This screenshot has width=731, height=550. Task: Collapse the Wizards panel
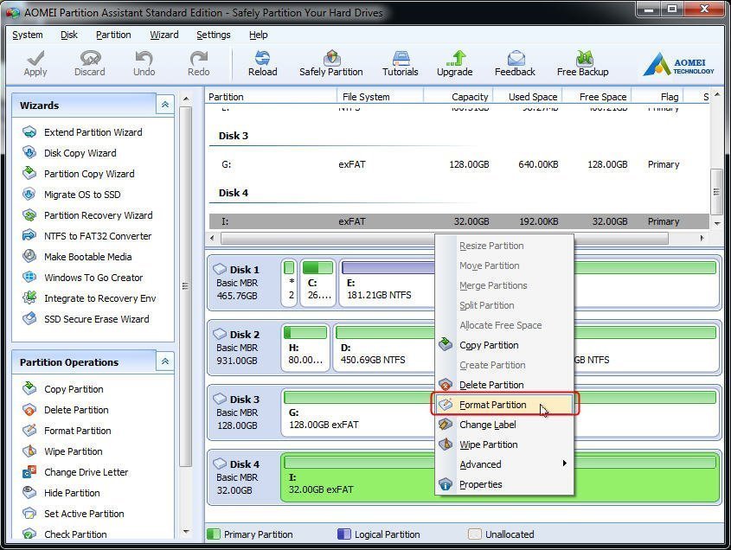click(x=165, y=105)
